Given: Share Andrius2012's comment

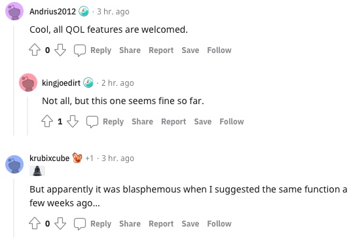Looking at the screenshot, I should 130,50.
